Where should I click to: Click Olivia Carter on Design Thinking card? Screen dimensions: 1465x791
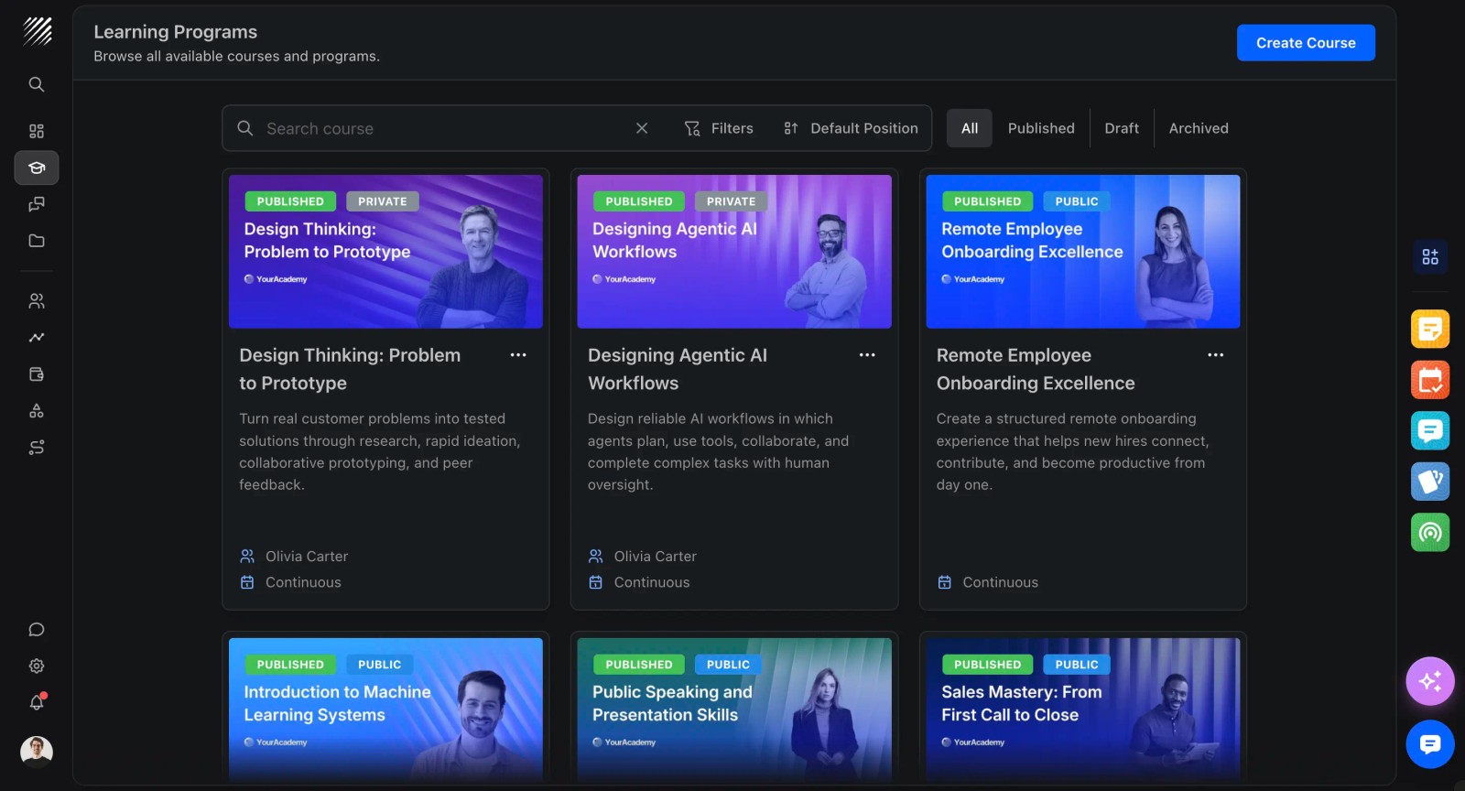307,557
